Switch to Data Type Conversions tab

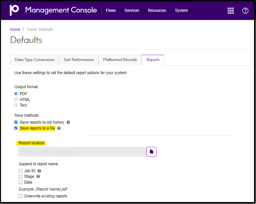(34, 60)
